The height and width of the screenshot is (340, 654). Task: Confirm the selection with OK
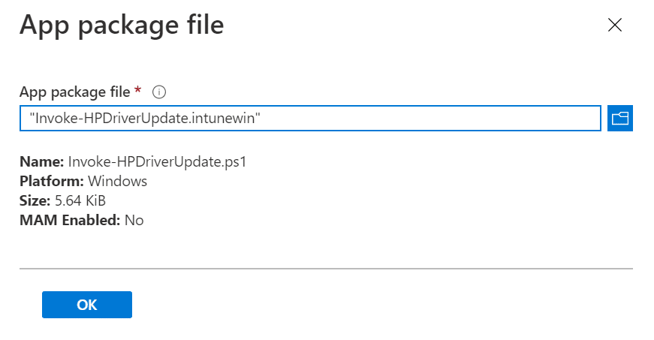click(87, 305)
